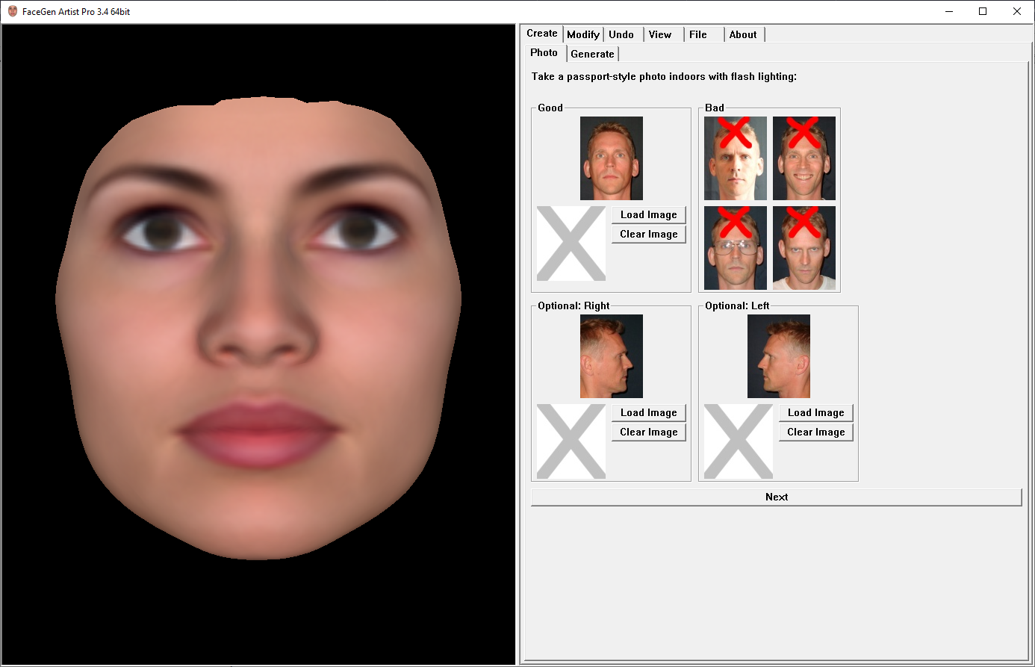Screen dimensions: 1035x667
Task: Close the FaceGen Artist Pro window
Action: (1017, 11)
